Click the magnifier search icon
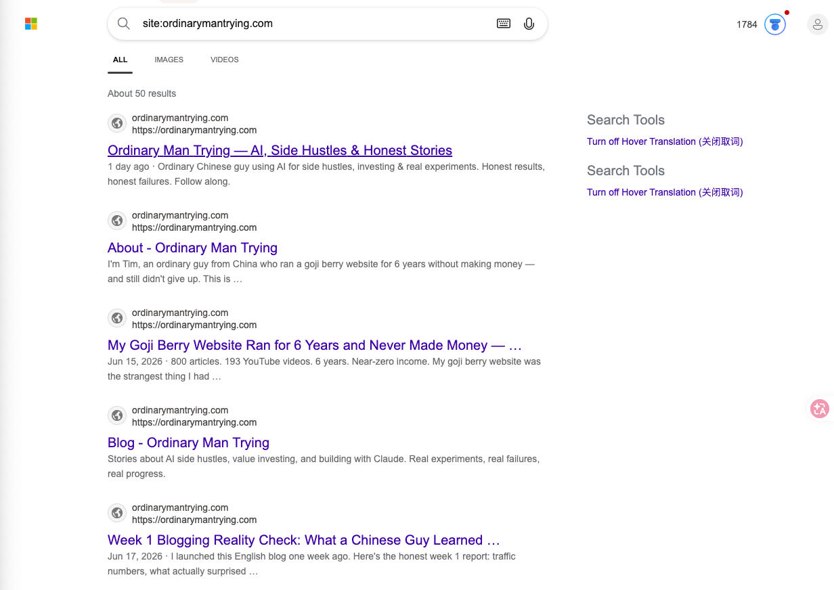Screen dimensions: 834x590 pos(124,24)
